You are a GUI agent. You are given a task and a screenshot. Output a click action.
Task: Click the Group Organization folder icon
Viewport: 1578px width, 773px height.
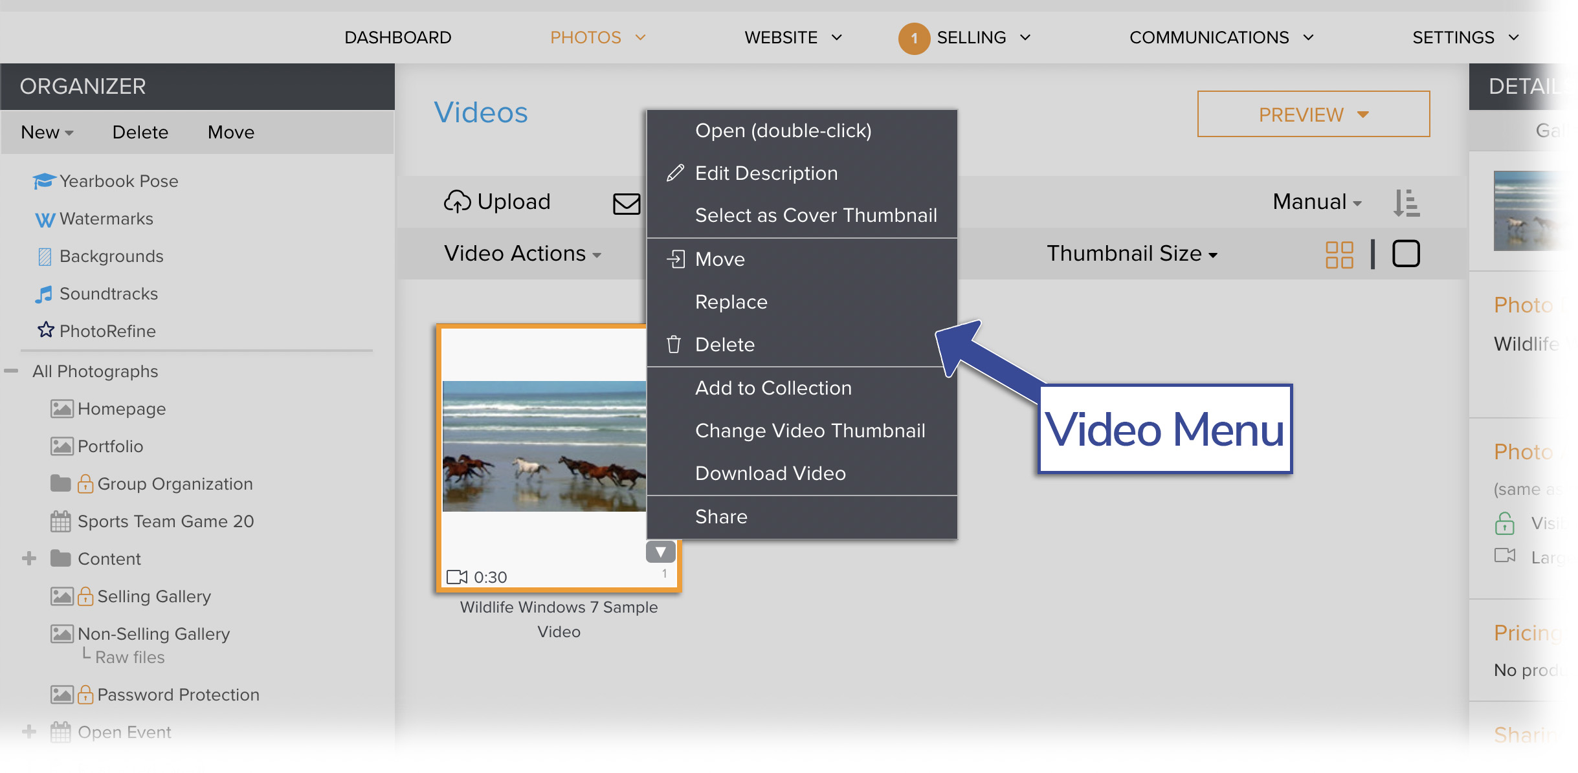[x=61, y=483]
